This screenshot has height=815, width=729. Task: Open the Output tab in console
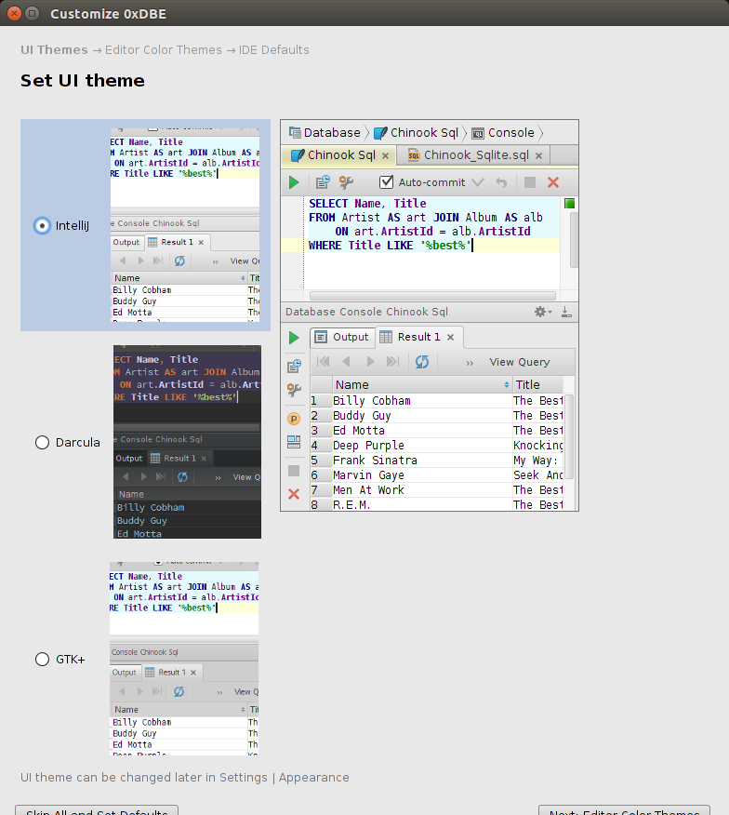coord(341,337)
